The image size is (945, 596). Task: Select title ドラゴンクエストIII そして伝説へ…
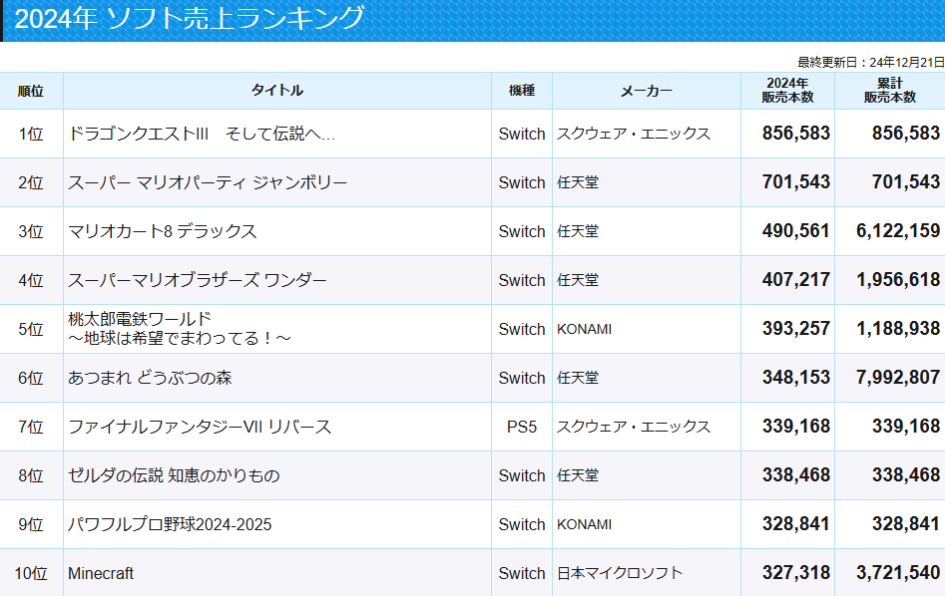coord(202,134)
